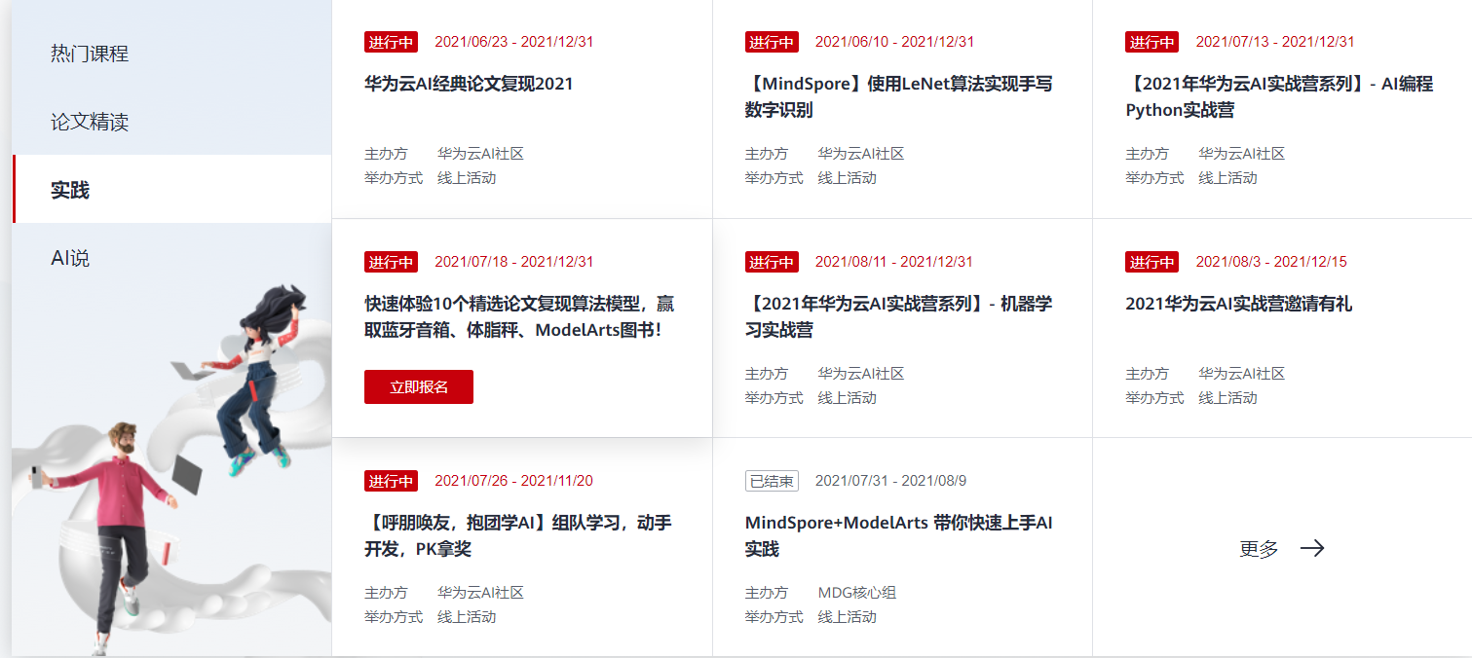Click date 2021/07/13 - 2021/12/31
This screenshot has width=1472, height=658.
(x=1275, y=42)
